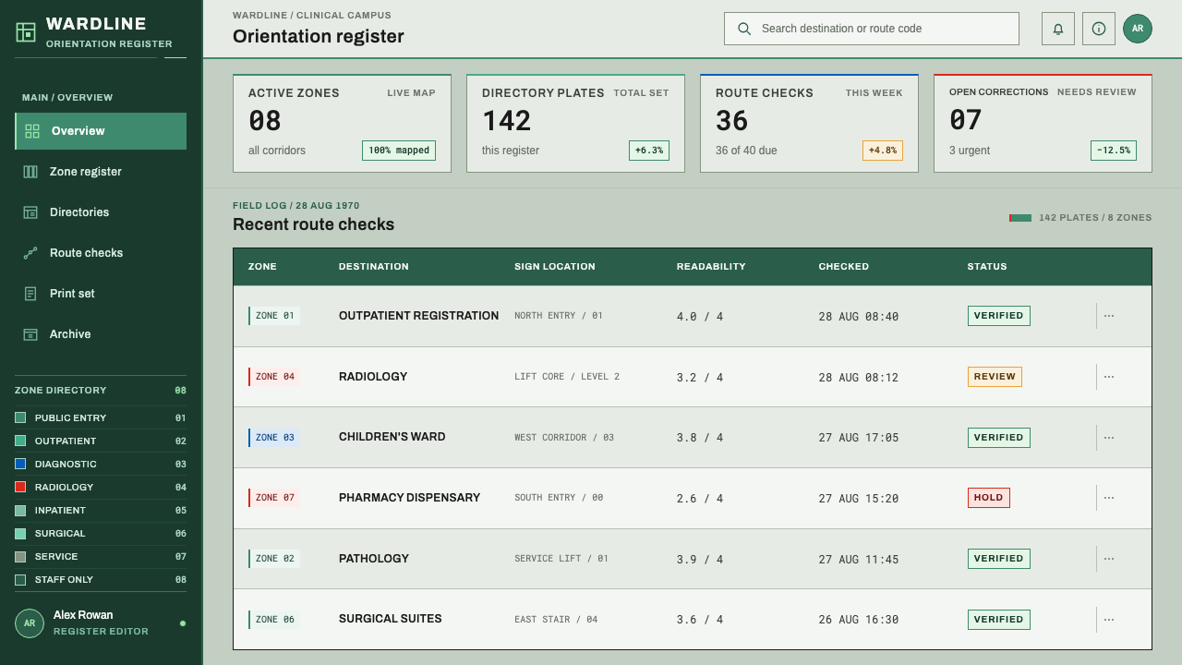Screen dimensions: 1182x665
Task: Click the search magnifier icon
Action: tap(744, 29)
